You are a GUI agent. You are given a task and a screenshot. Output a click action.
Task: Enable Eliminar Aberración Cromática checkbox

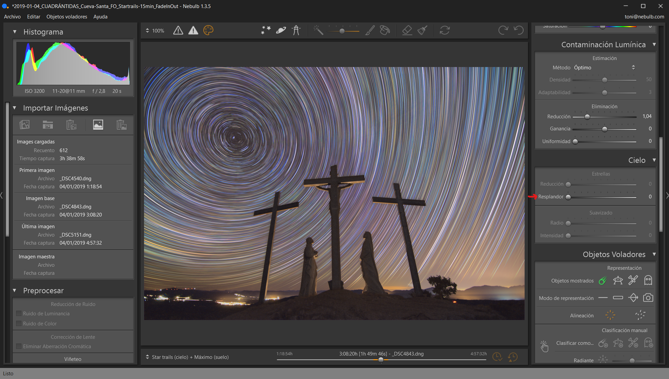[x=19, y=346]
